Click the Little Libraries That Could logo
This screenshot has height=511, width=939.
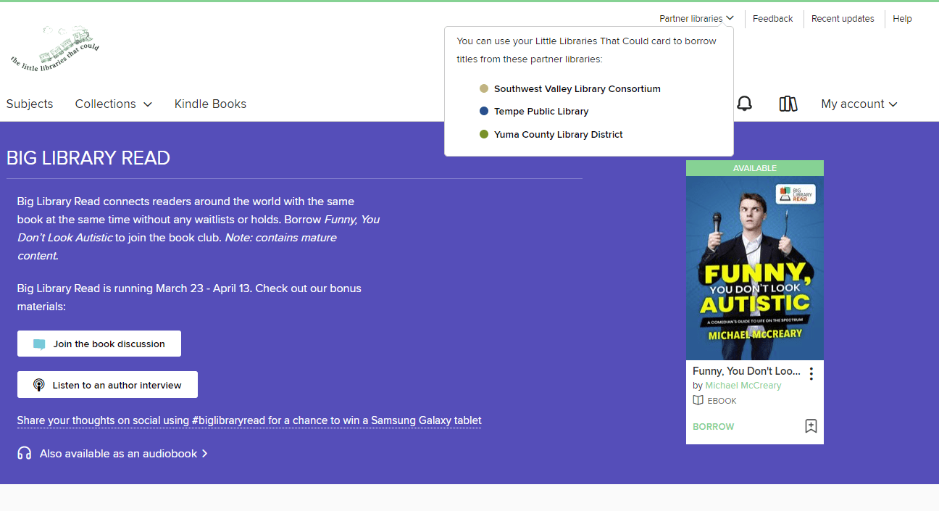coord(55,48)
